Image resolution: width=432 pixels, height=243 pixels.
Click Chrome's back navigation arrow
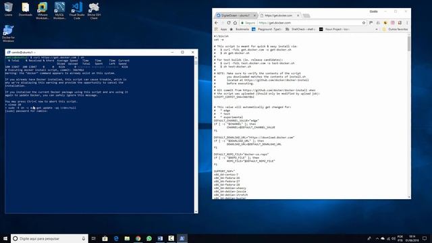216,22
